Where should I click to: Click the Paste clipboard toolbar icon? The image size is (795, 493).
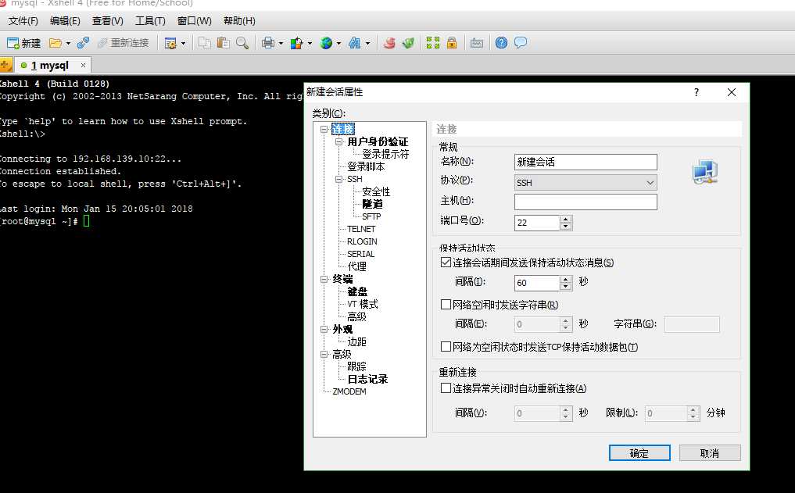(x=223, y=43)
